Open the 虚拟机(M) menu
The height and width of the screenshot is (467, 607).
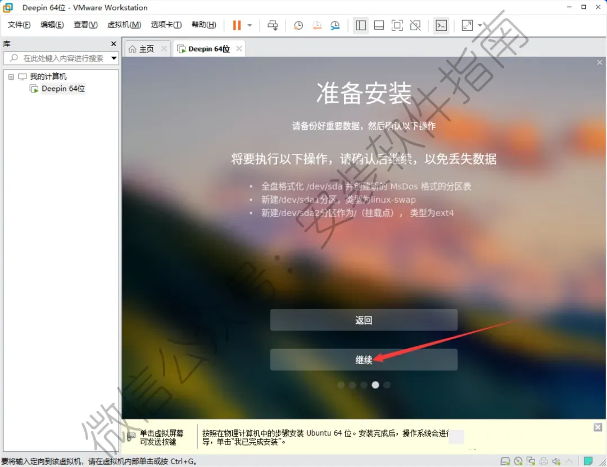coord(124,25)
